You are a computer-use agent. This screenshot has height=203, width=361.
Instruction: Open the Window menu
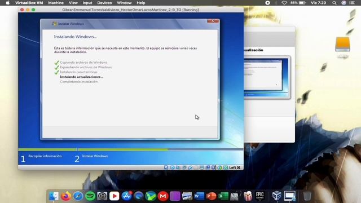tap(124, 3)
